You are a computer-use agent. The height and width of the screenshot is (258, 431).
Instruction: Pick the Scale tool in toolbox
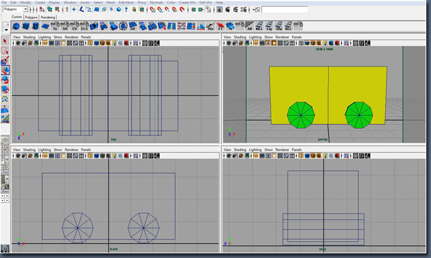tap(5, 90)
